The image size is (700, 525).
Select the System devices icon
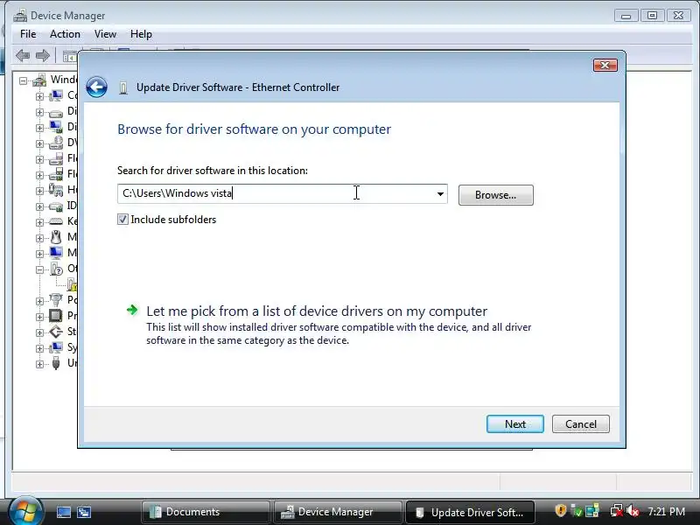tap(56, 347)
